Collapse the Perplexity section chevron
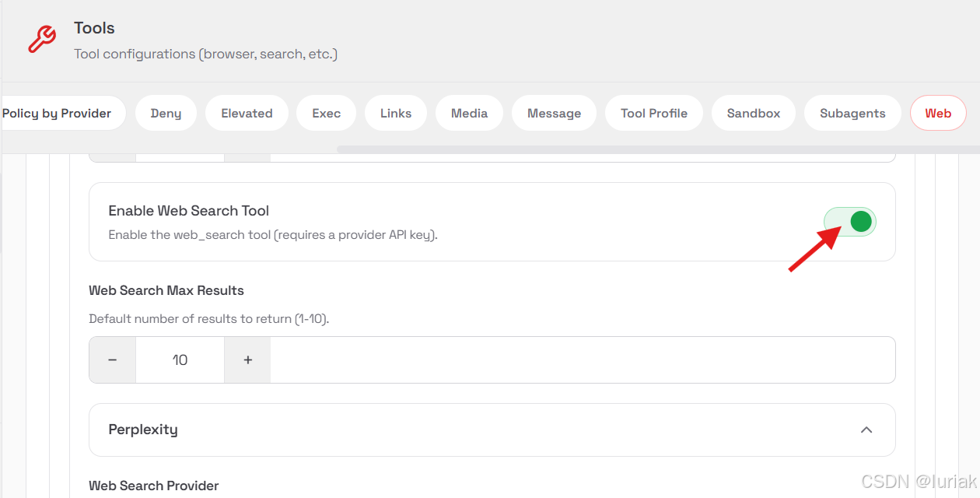 [x=866, y=430]
